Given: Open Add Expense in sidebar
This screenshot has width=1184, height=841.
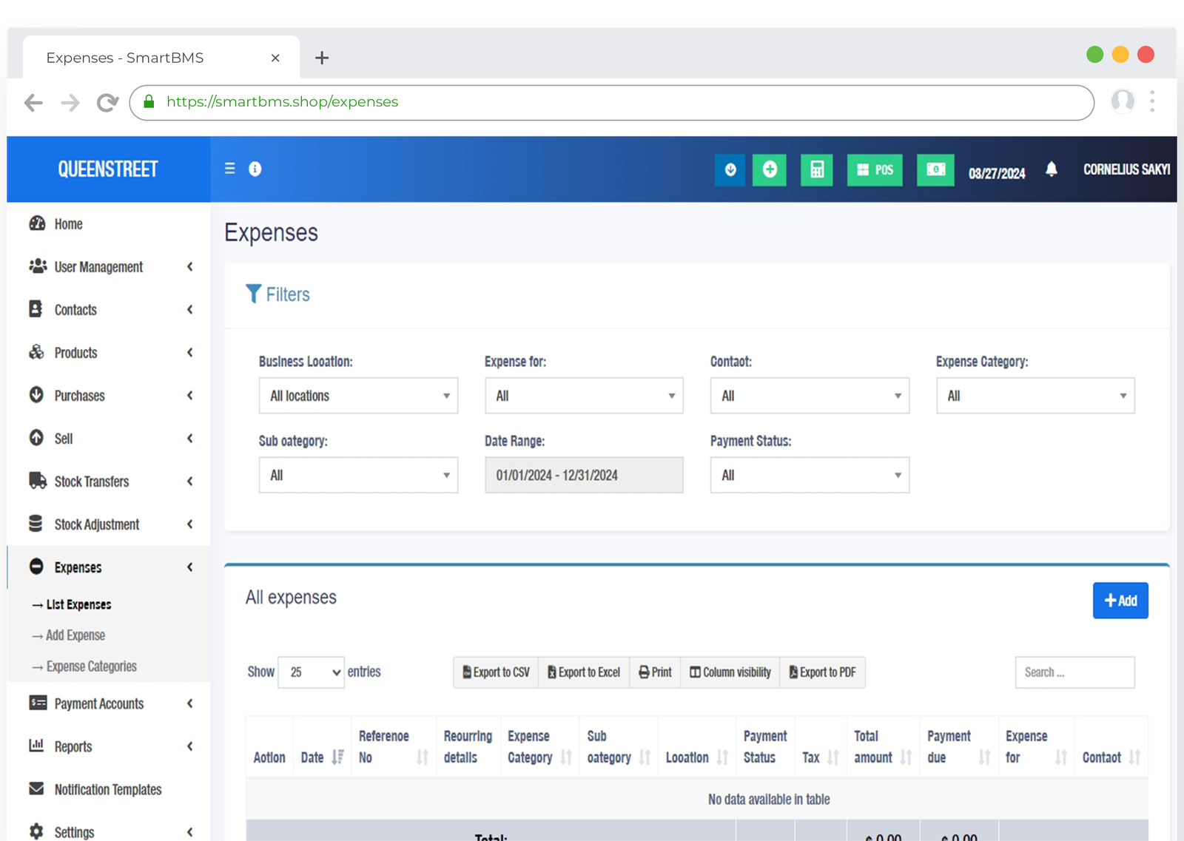Looking at the screenshot, I should [x=75, y=635].
